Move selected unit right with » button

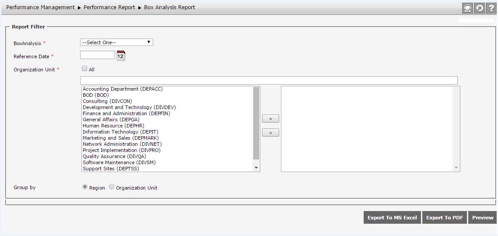coord(270,119)
